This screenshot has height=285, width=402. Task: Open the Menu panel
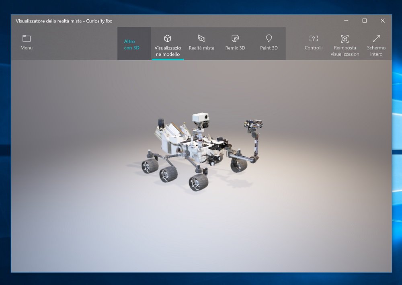pyautogui.click(x=26, y=43)
